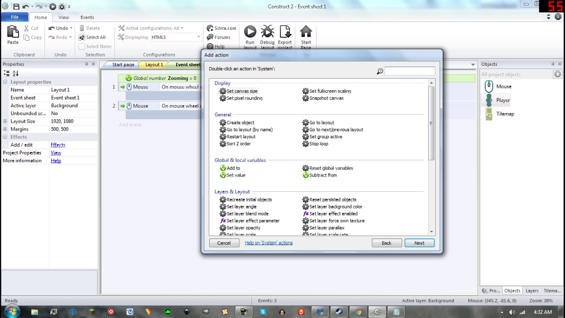The width and height of the screenshot is (565, 318).
Task: Select the Set layer effect enabled action
Action: (x=330, y=214)
